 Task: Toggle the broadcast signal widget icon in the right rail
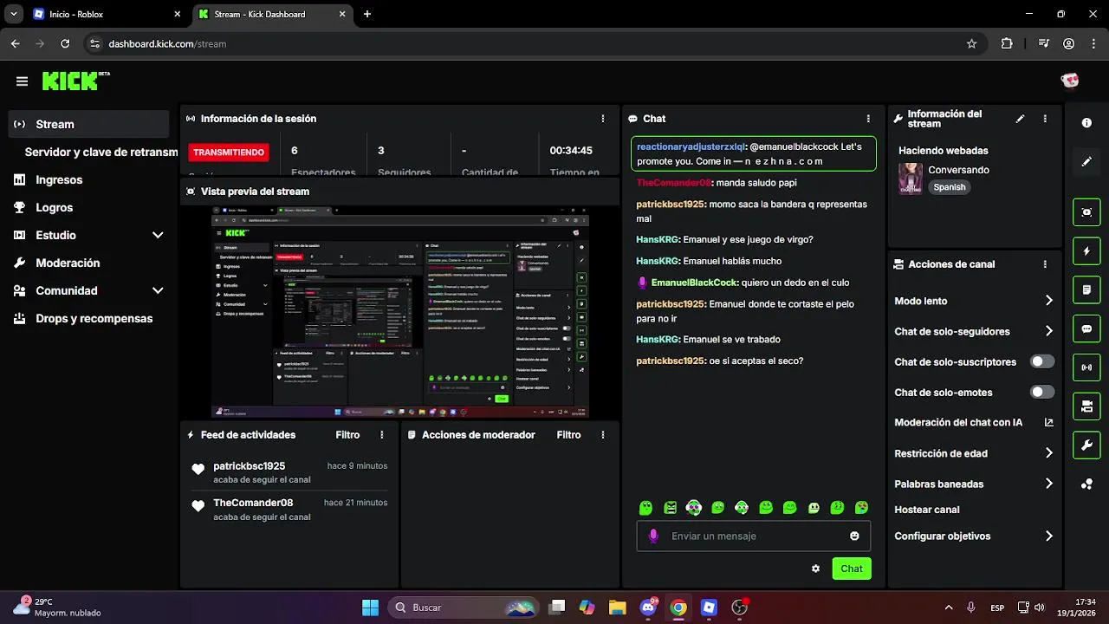coord(1086,367)
